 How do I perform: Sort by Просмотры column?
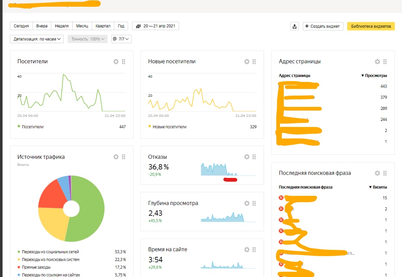click(374, 76)
